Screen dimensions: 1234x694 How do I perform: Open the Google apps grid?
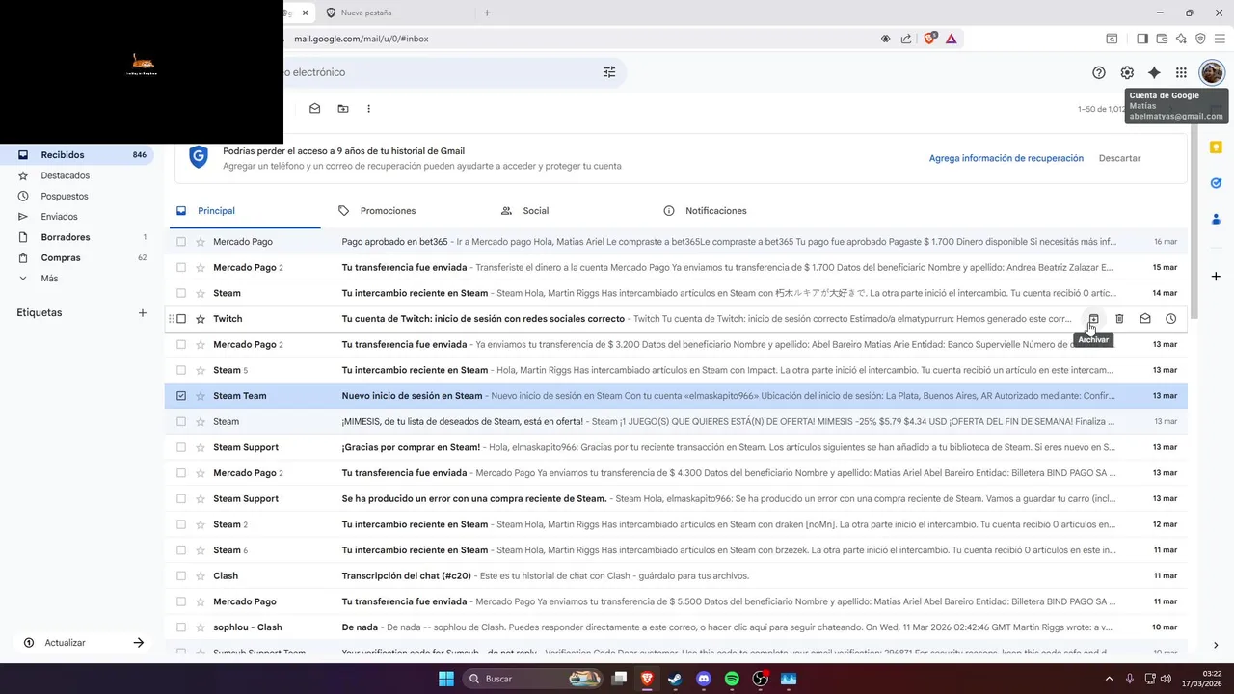tap(1181, 72)
